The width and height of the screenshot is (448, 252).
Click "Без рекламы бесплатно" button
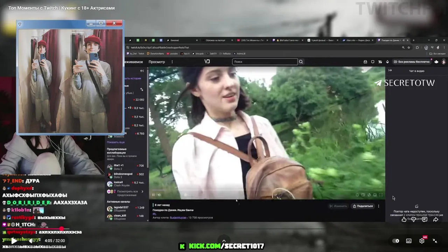click(x=412, y=62)
